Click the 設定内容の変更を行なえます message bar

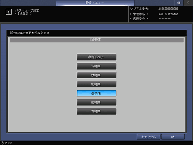[97, 33]
